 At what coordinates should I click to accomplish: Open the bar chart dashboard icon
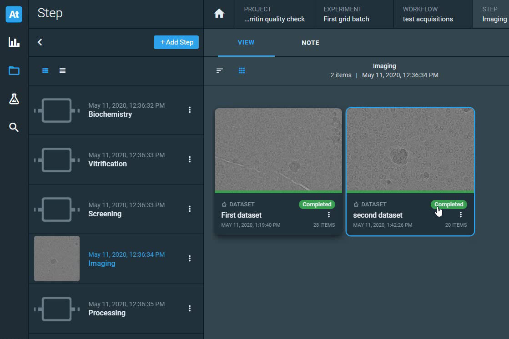14,42
